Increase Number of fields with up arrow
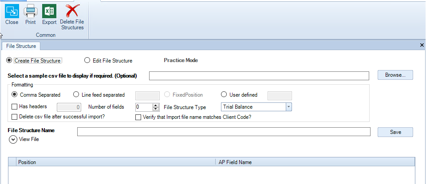Viewport: 426px width, 184px height. point(156,105)
